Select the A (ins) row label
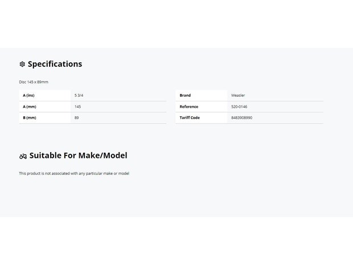This screenshot has height=265, width=353. point(29,95)
